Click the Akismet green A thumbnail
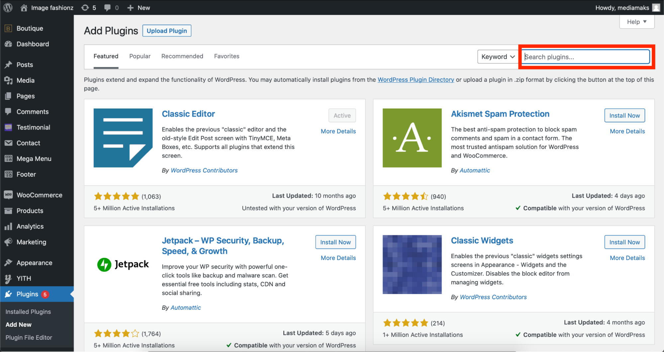This screenshot has width=664, height=352. tap(412, 138)
